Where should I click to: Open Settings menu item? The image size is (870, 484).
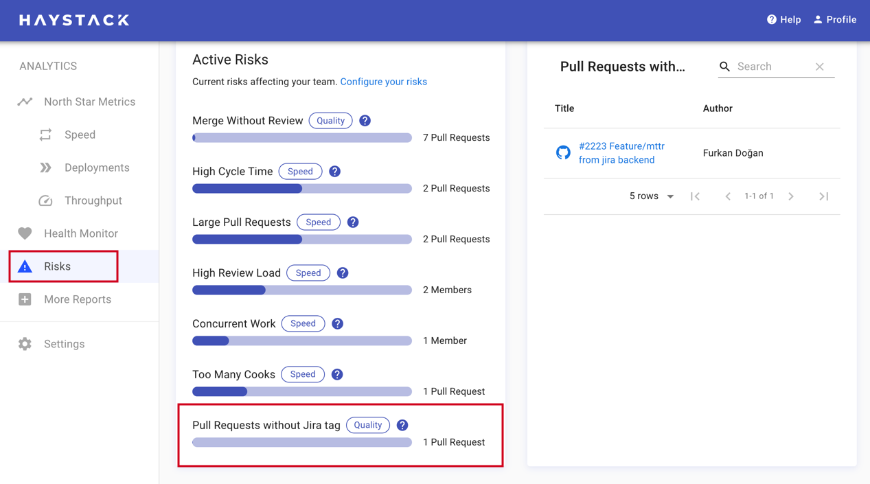coord(80,344)
